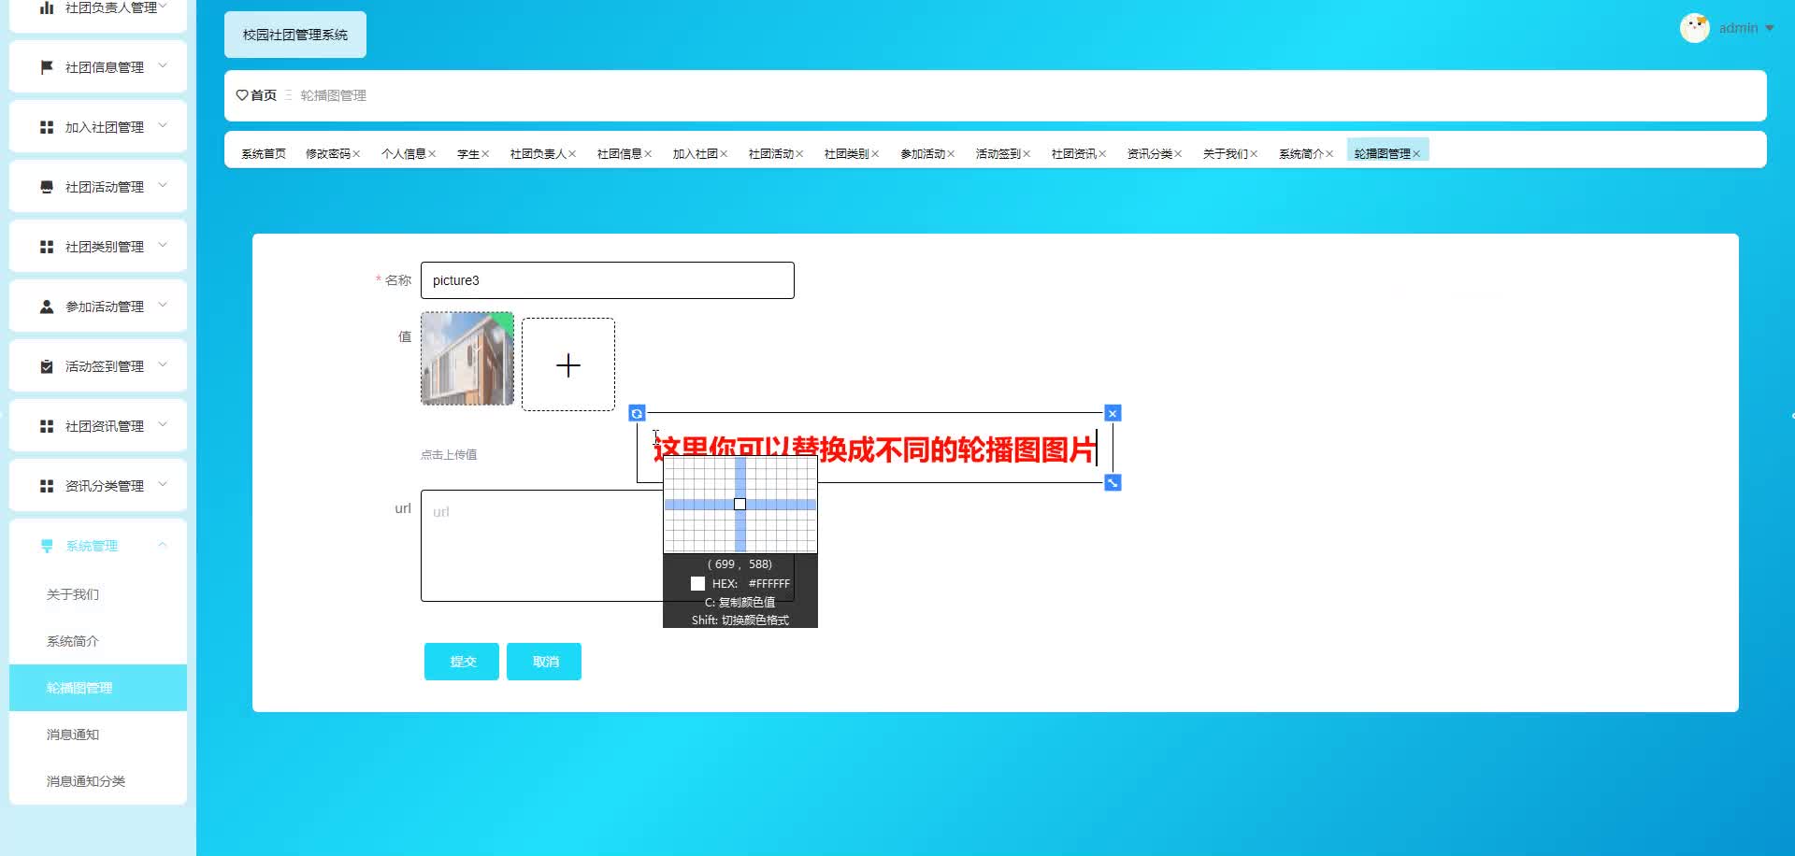Expand the 社团类别管理 menu chevron
1795x856 pixels.
click(163, 245)
